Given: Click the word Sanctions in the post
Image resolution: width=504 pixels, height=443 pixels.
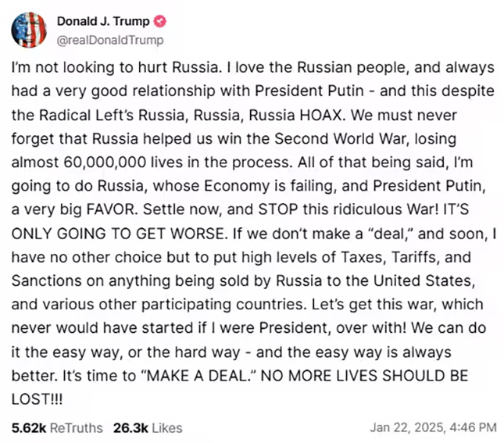Looking at the screenshot, I should (x=47, y=281).
